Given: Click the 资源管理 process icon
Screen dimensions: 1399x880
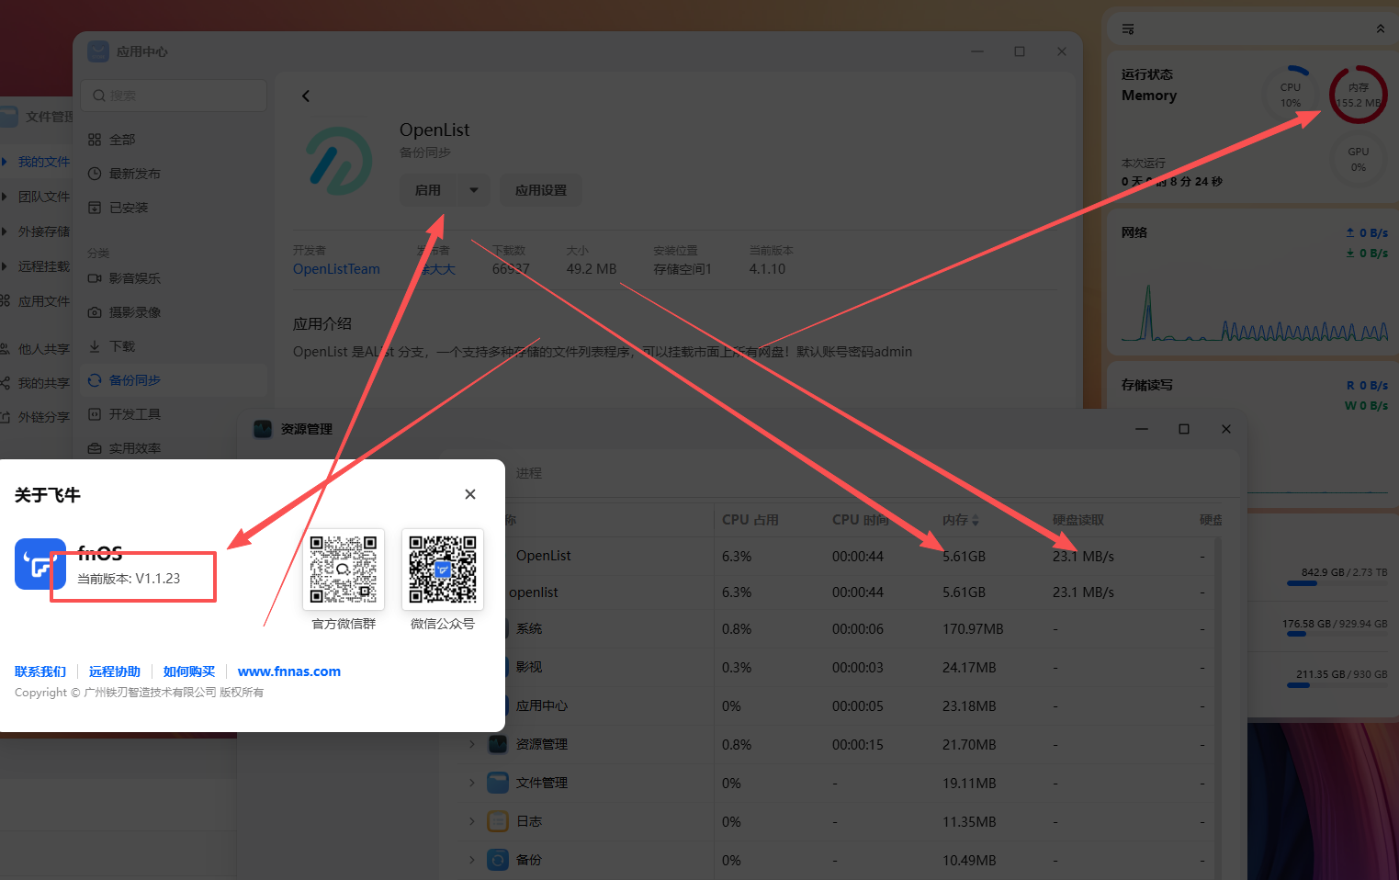Looking at the screenshot, I should 497,744.
